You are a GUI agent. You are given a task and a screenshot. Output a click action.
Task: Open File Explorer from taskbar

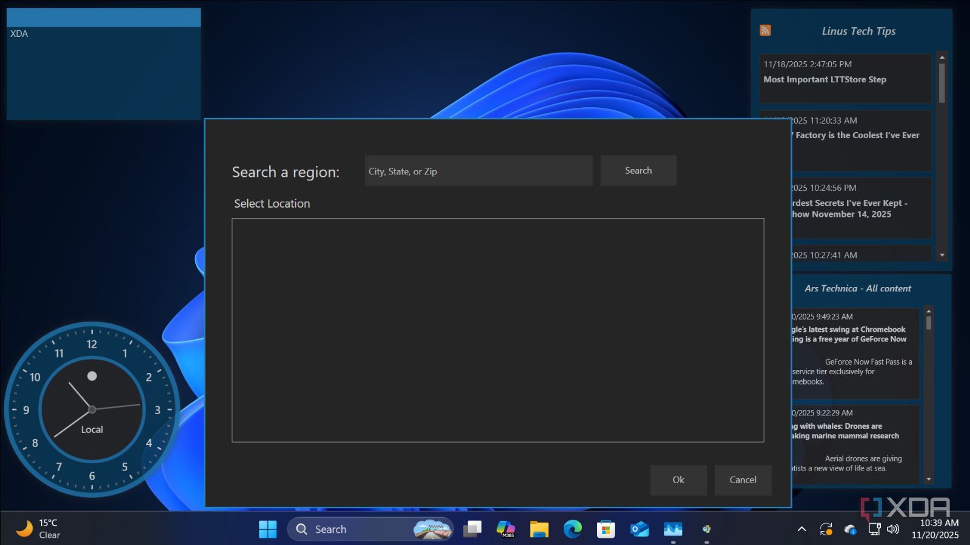[539, 529]
